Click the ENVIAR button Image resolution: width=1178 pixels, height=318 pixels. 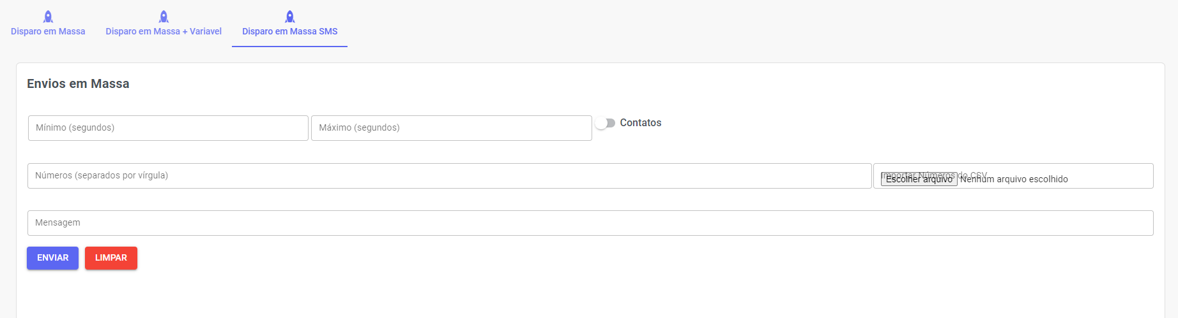tap(52, 258)
